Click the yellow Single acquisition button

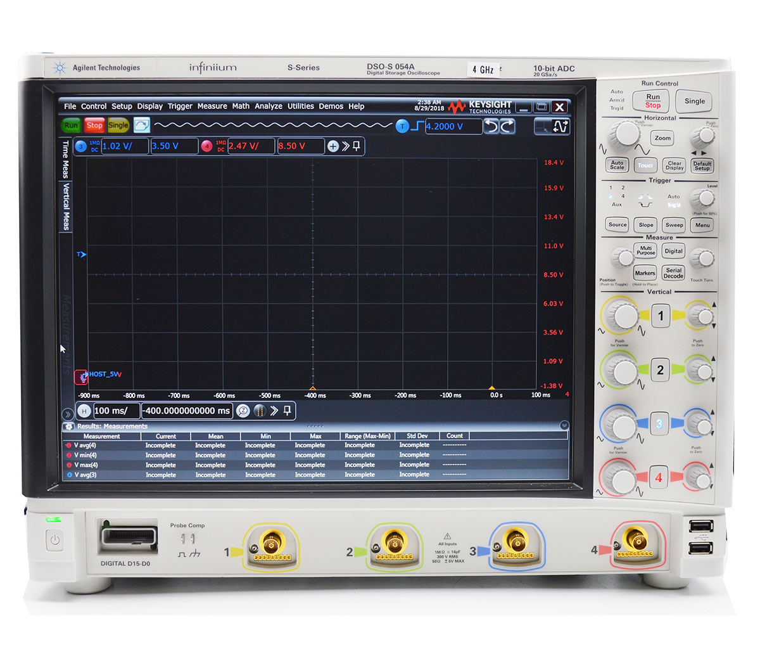pos(118,125)
